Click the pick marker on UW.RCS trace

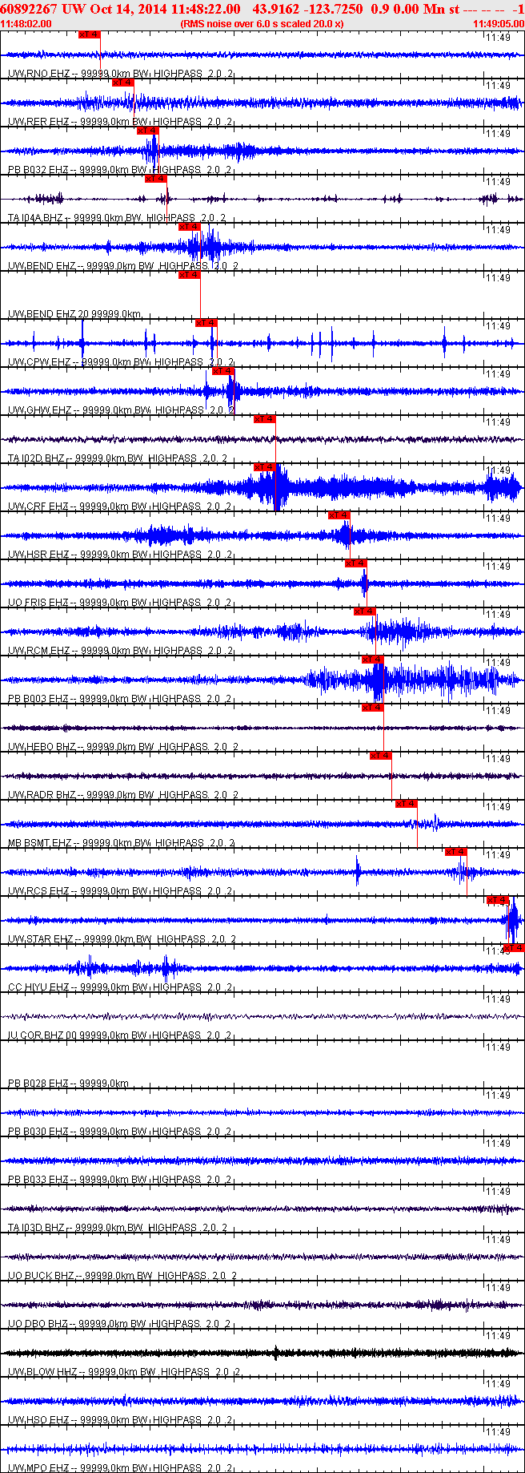[x=455, y=852]
